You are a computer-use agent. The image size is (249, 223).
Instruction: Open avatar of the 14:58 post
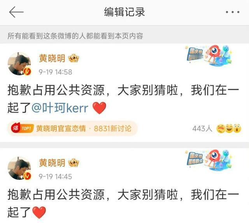click(19, 64)
